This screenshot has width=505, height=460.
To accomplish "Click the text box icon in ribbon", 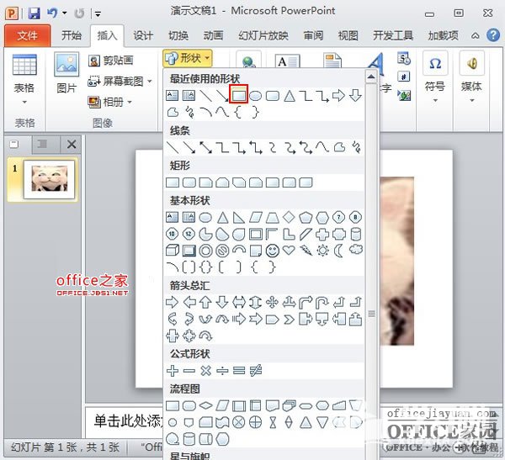I will pyautogui.click(x=287, y=61).
